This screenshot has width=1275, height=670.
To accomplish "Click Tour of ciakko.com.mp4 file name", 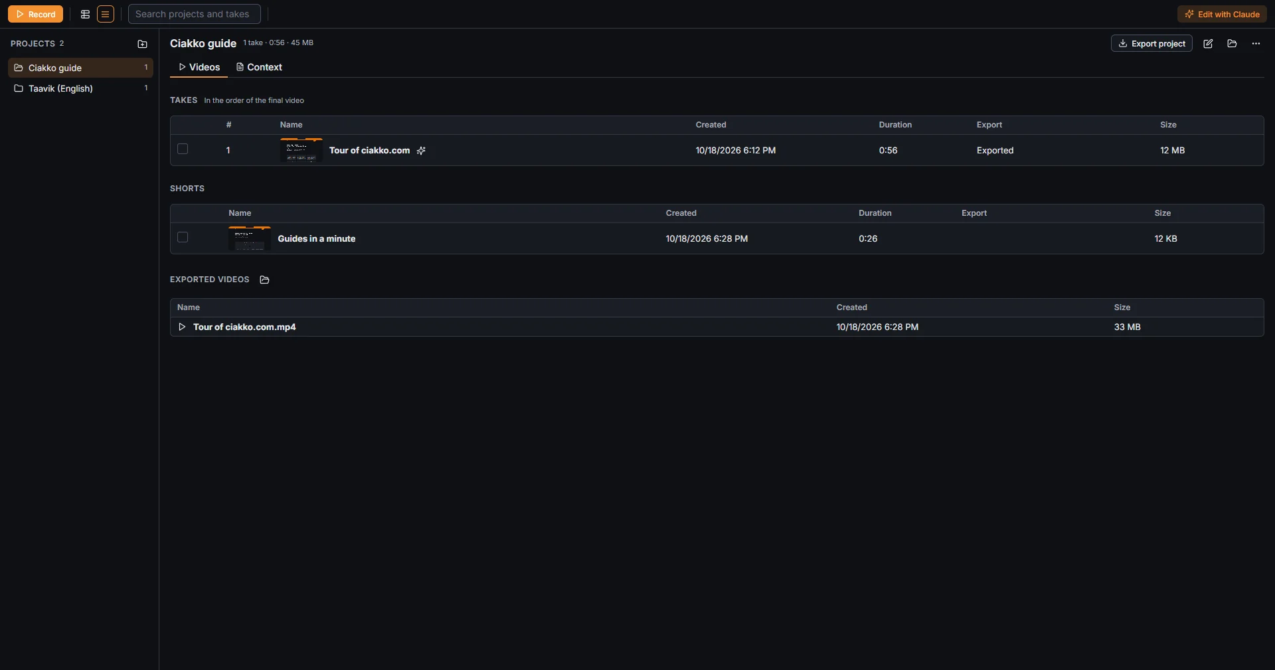I will click(244, 327).
